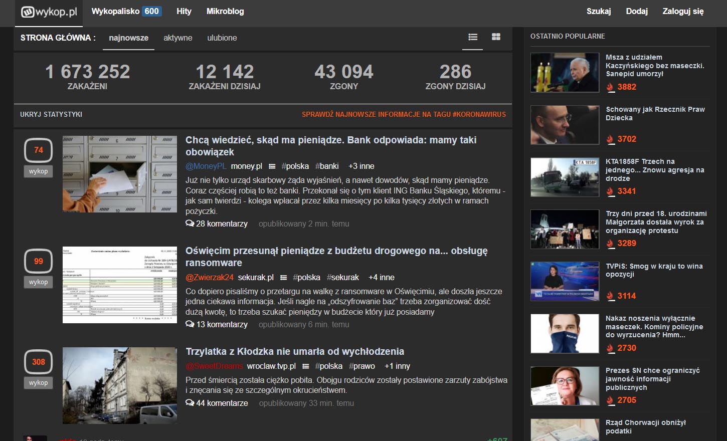
Task: Click flame icon next to 3882
Action: (x=610, y=87)
